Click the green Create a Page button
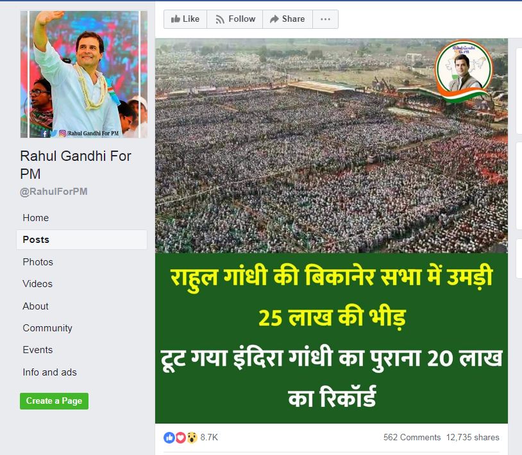 [54, 401]
